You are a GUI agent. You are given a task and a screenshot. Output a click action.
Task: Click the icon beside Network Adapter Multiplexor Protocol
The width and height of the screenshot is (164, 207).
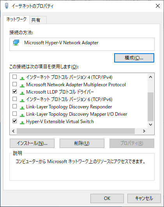22,85
